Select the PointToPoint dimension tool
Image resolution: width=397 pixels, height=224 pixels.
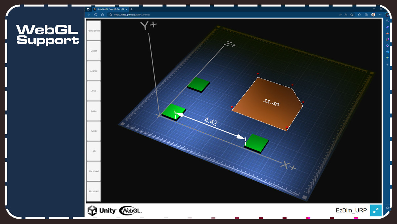coord(94,30)
